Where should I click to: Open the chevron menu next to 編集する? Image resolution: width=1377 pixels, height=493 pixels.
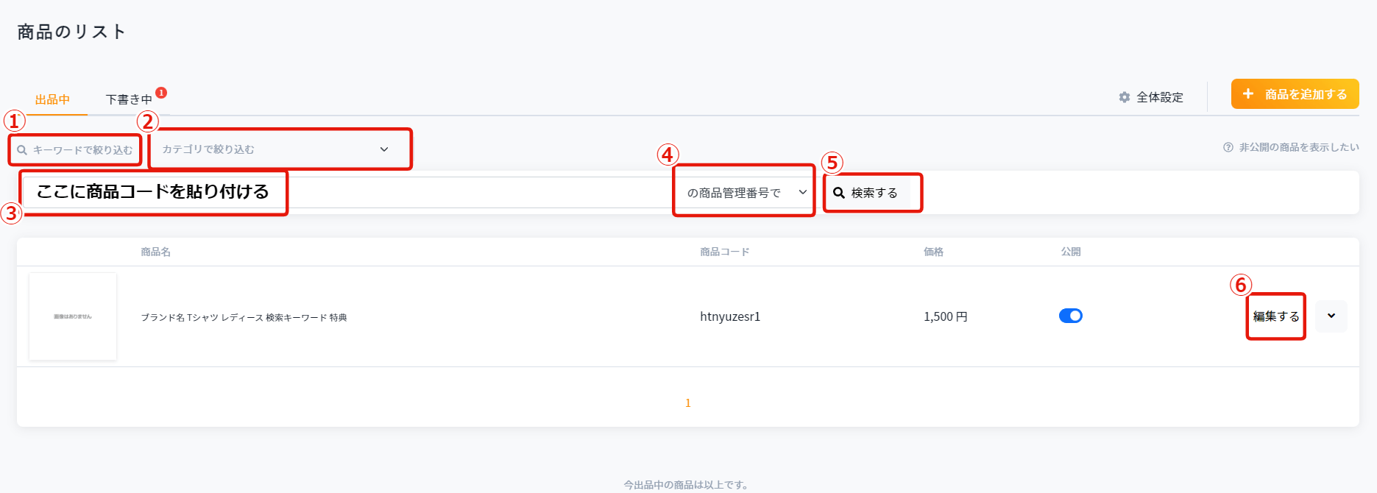1331,316
